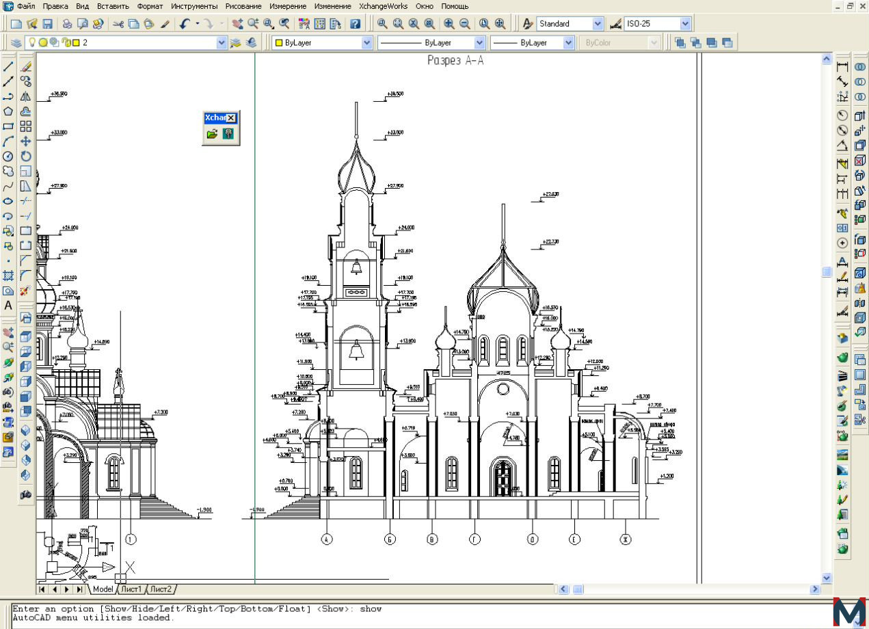
Task: Open the Help question mark icon
Action: coord(355,23)
